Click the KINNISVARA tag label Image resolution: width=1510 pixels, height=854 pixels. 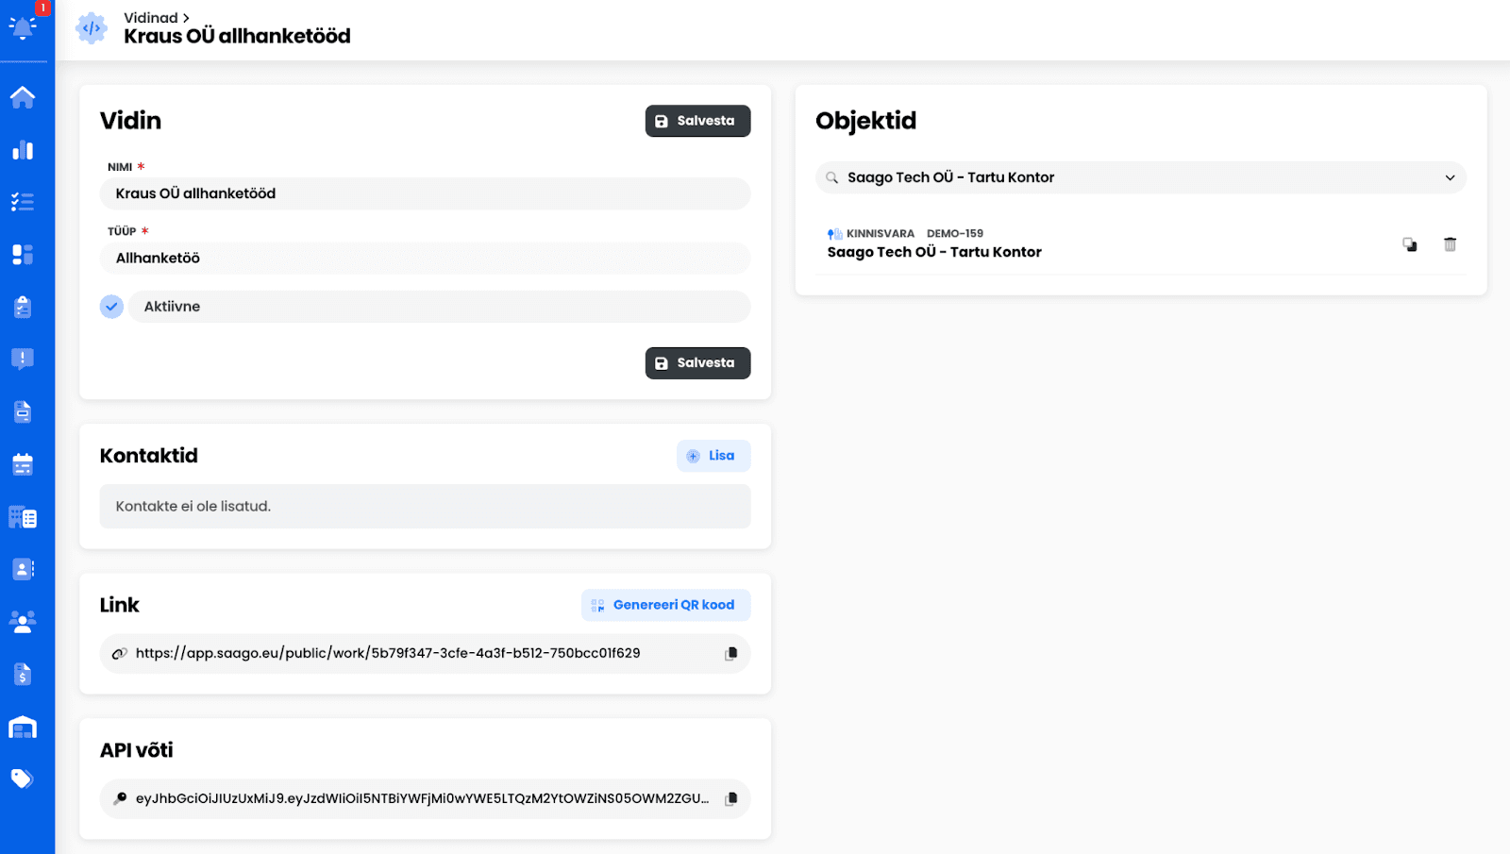[881, 234]
